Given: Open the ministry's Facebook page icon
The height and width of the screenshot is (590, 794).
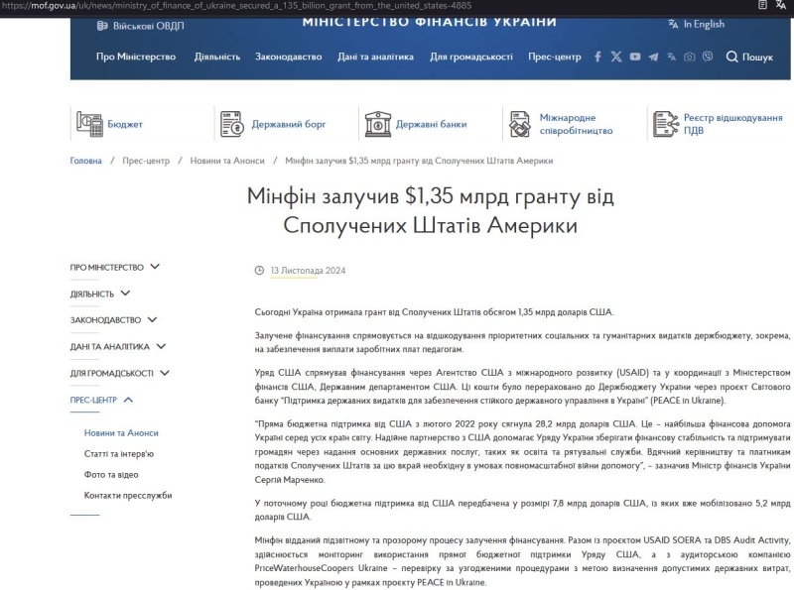Looking at the screenshot, I should point(597,58).
